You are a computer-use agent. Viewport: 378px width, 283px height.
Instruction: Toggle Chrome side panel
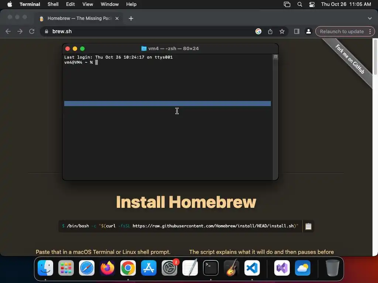[x=297, y=31]
